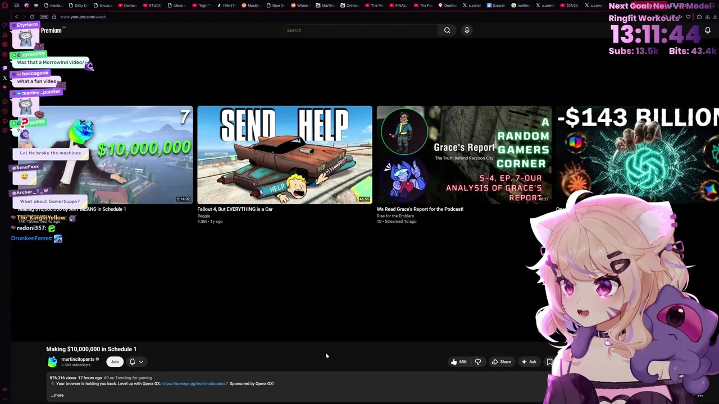Viewport: 719px width, 404px height.
Task: Click the www.youtube.com/watch address bar
Action: [x=83, y=17]
